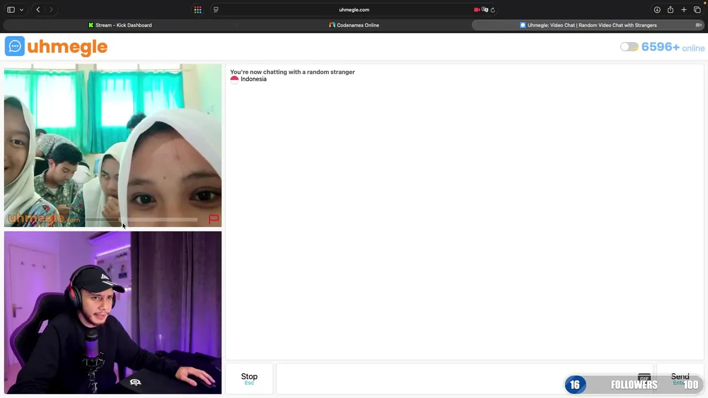Click the Send button
This screenshot has height=398, width=708.
(x=680, y=379)
